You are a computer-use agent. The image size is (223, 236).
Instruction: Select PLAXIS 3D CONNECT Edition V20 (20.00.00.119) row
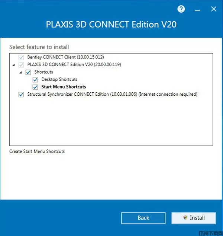[74, 64]
